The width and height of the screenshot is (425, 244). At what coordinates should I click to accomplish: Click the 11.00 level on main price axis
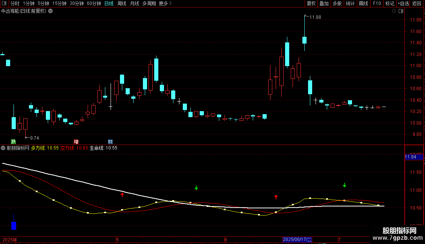416,66
